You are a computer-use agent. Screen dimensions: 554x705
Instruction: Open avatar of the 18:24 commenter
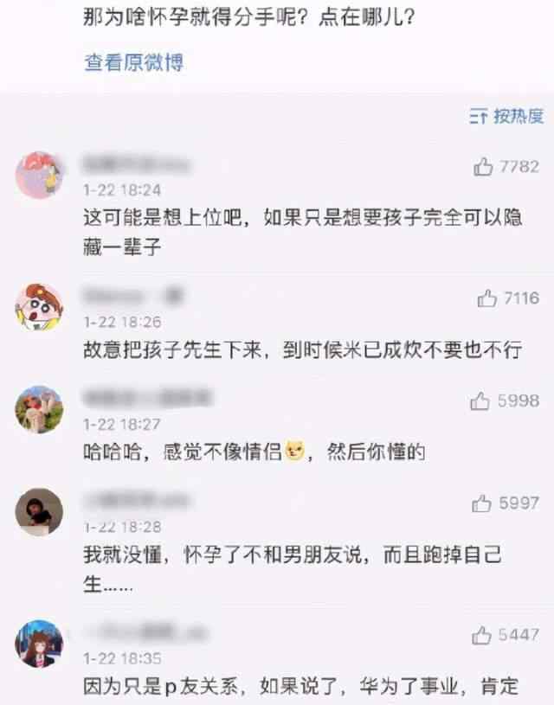point(39,175)
